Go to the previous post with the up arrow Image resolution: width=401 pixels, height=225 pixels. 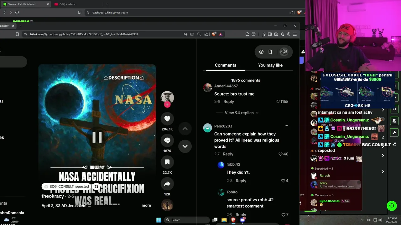click(185, 129)
